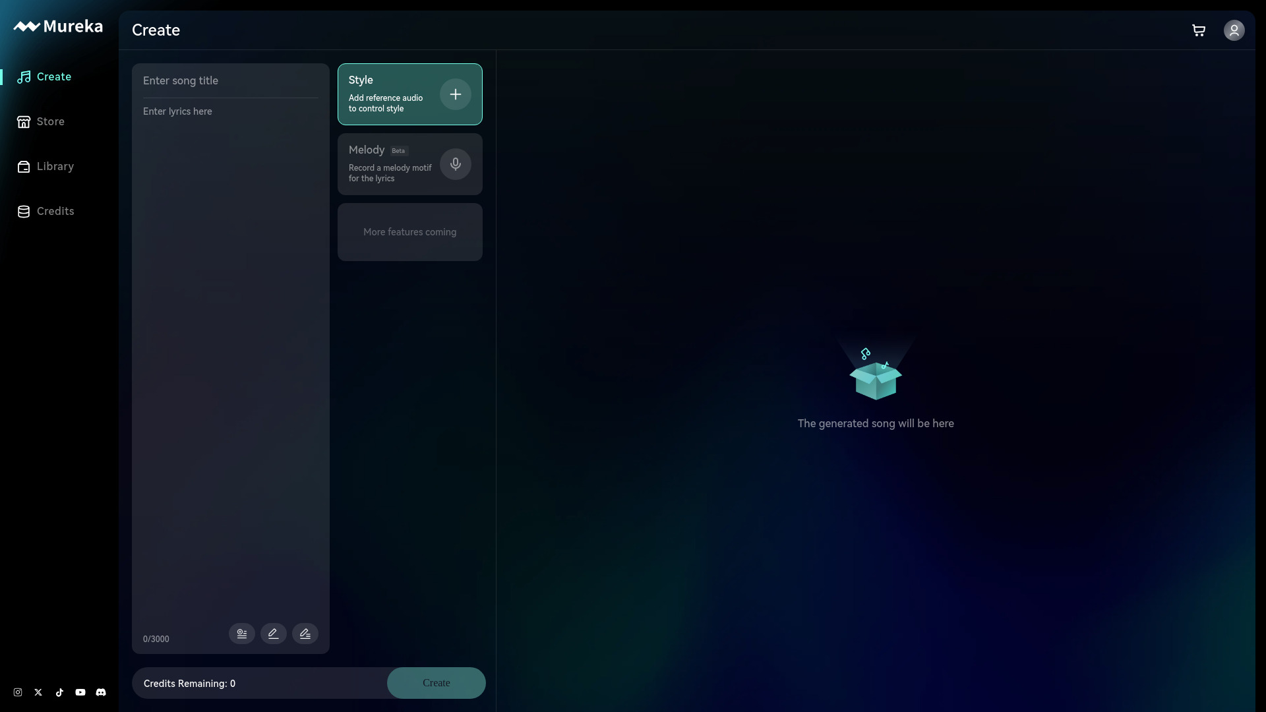Click the Store navigation menu item
The width and height of the screenshot is (1266, 712).
(50, 122)
